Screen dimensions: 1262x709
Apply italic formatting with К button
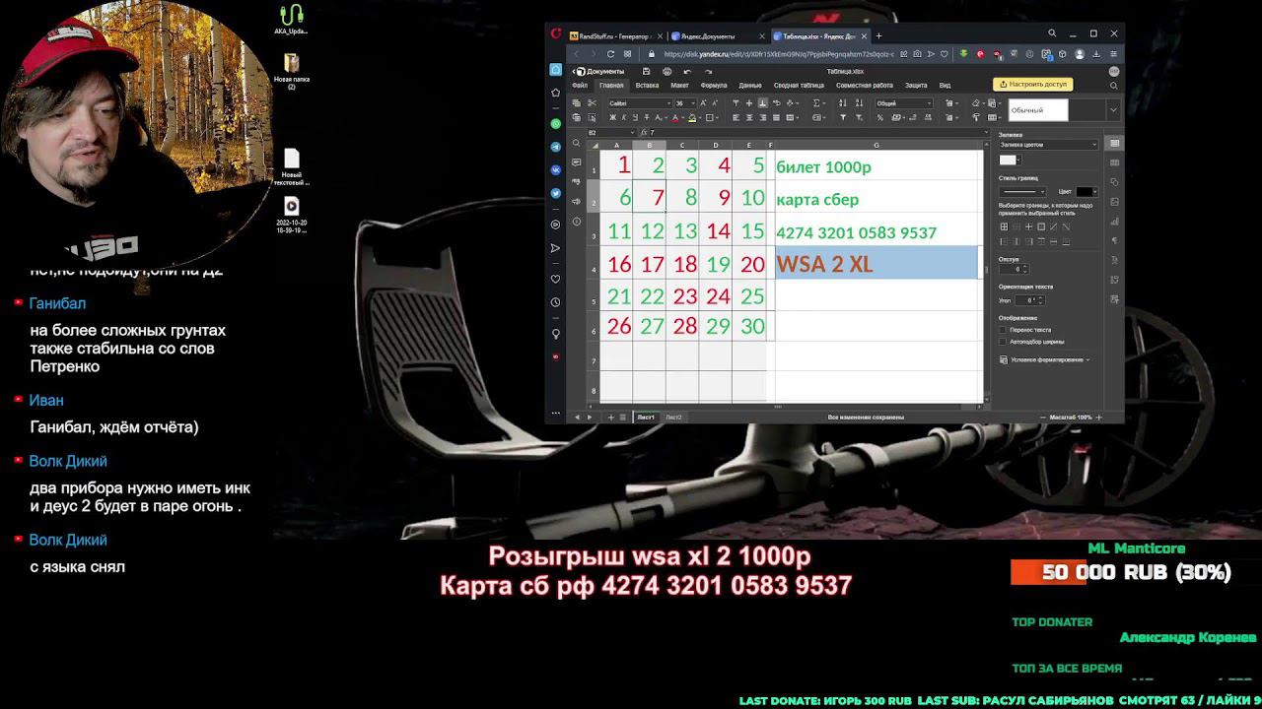[x=626, y=117]
